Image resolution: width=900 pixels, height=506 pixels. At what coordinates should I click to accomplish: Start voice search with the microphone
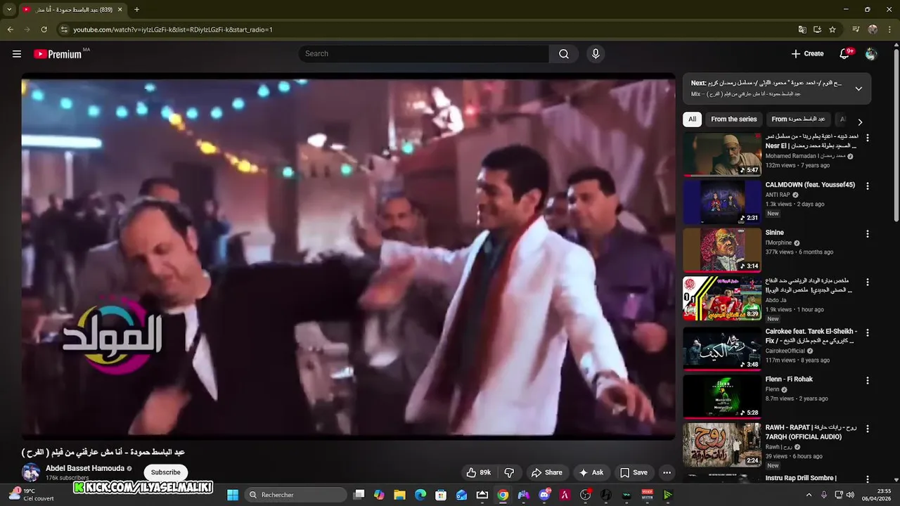coord(596,54)
